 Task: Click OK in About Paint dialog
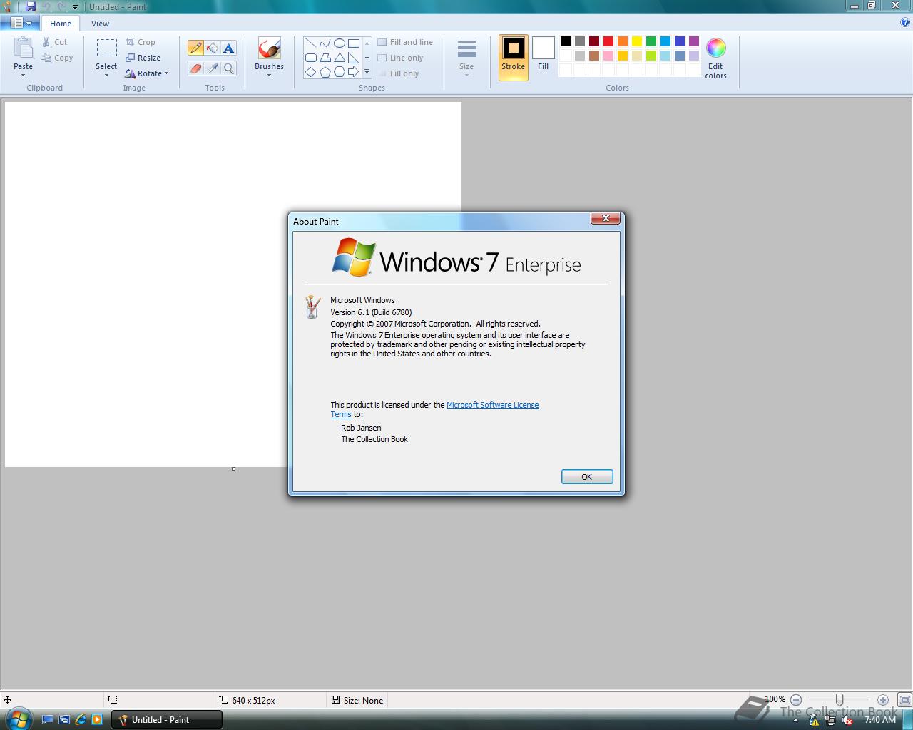click(x=587, y=477)
